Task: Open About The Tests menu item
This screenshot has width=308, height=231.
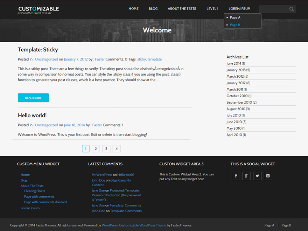Action: click(182, 9)
